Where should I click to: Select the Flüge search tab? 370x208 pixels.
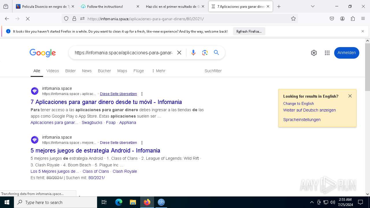(139, 71)
